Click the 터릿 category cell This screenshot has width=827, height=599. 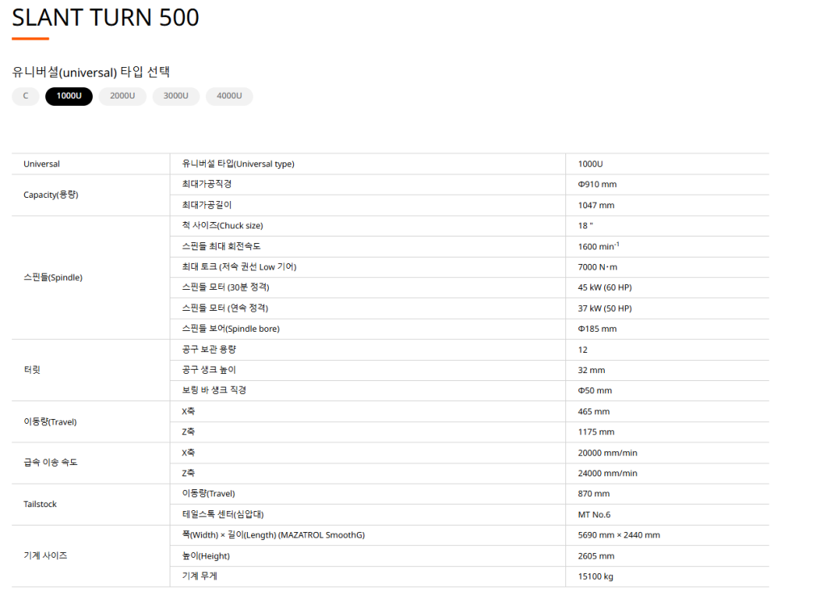32,371
